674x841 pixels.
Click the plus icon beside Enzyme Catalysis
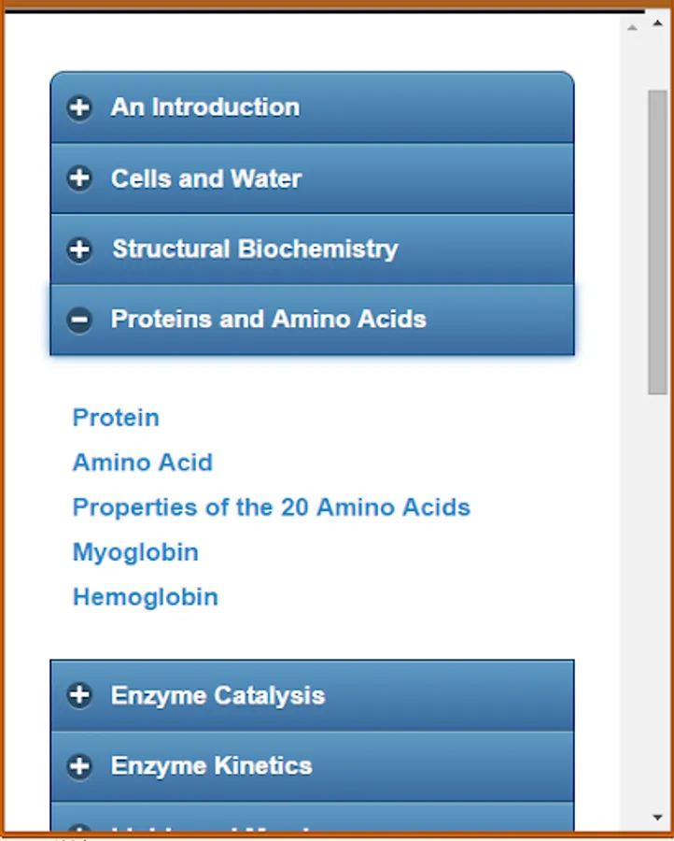click(x=79, y=695)
